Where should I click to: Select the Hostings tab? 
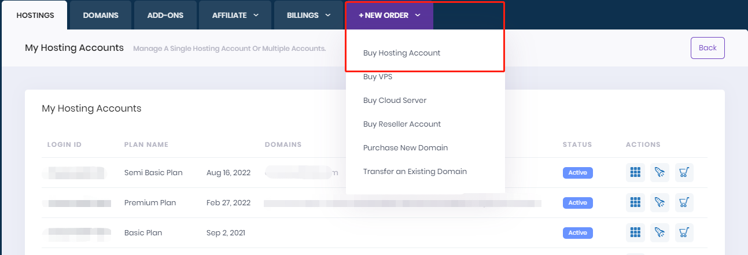pos(35,16)
